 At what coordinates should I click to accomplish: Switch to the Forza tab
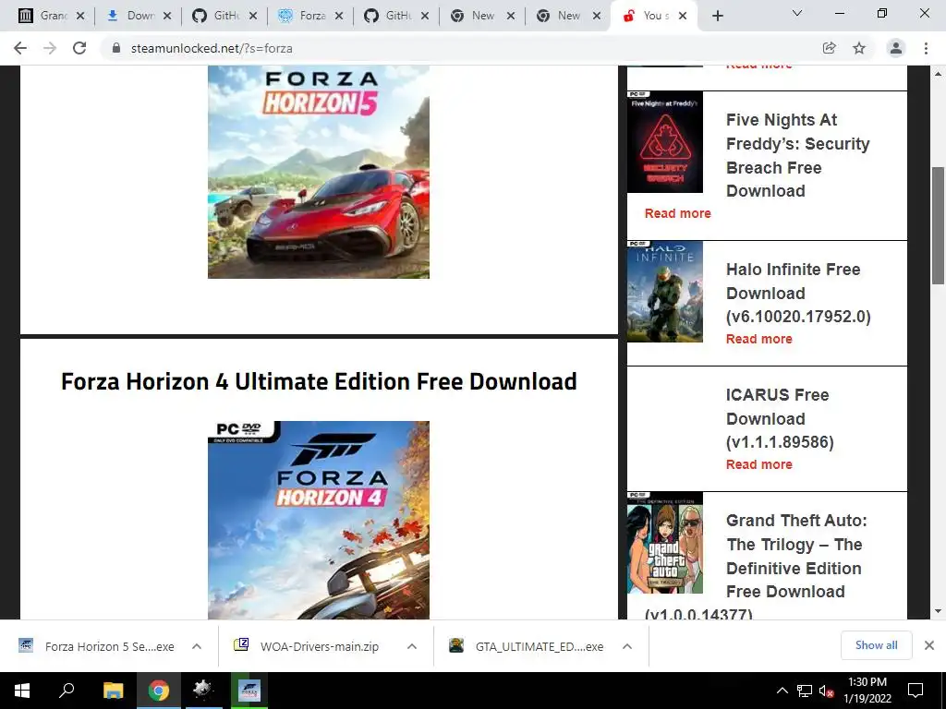point(311,16)
